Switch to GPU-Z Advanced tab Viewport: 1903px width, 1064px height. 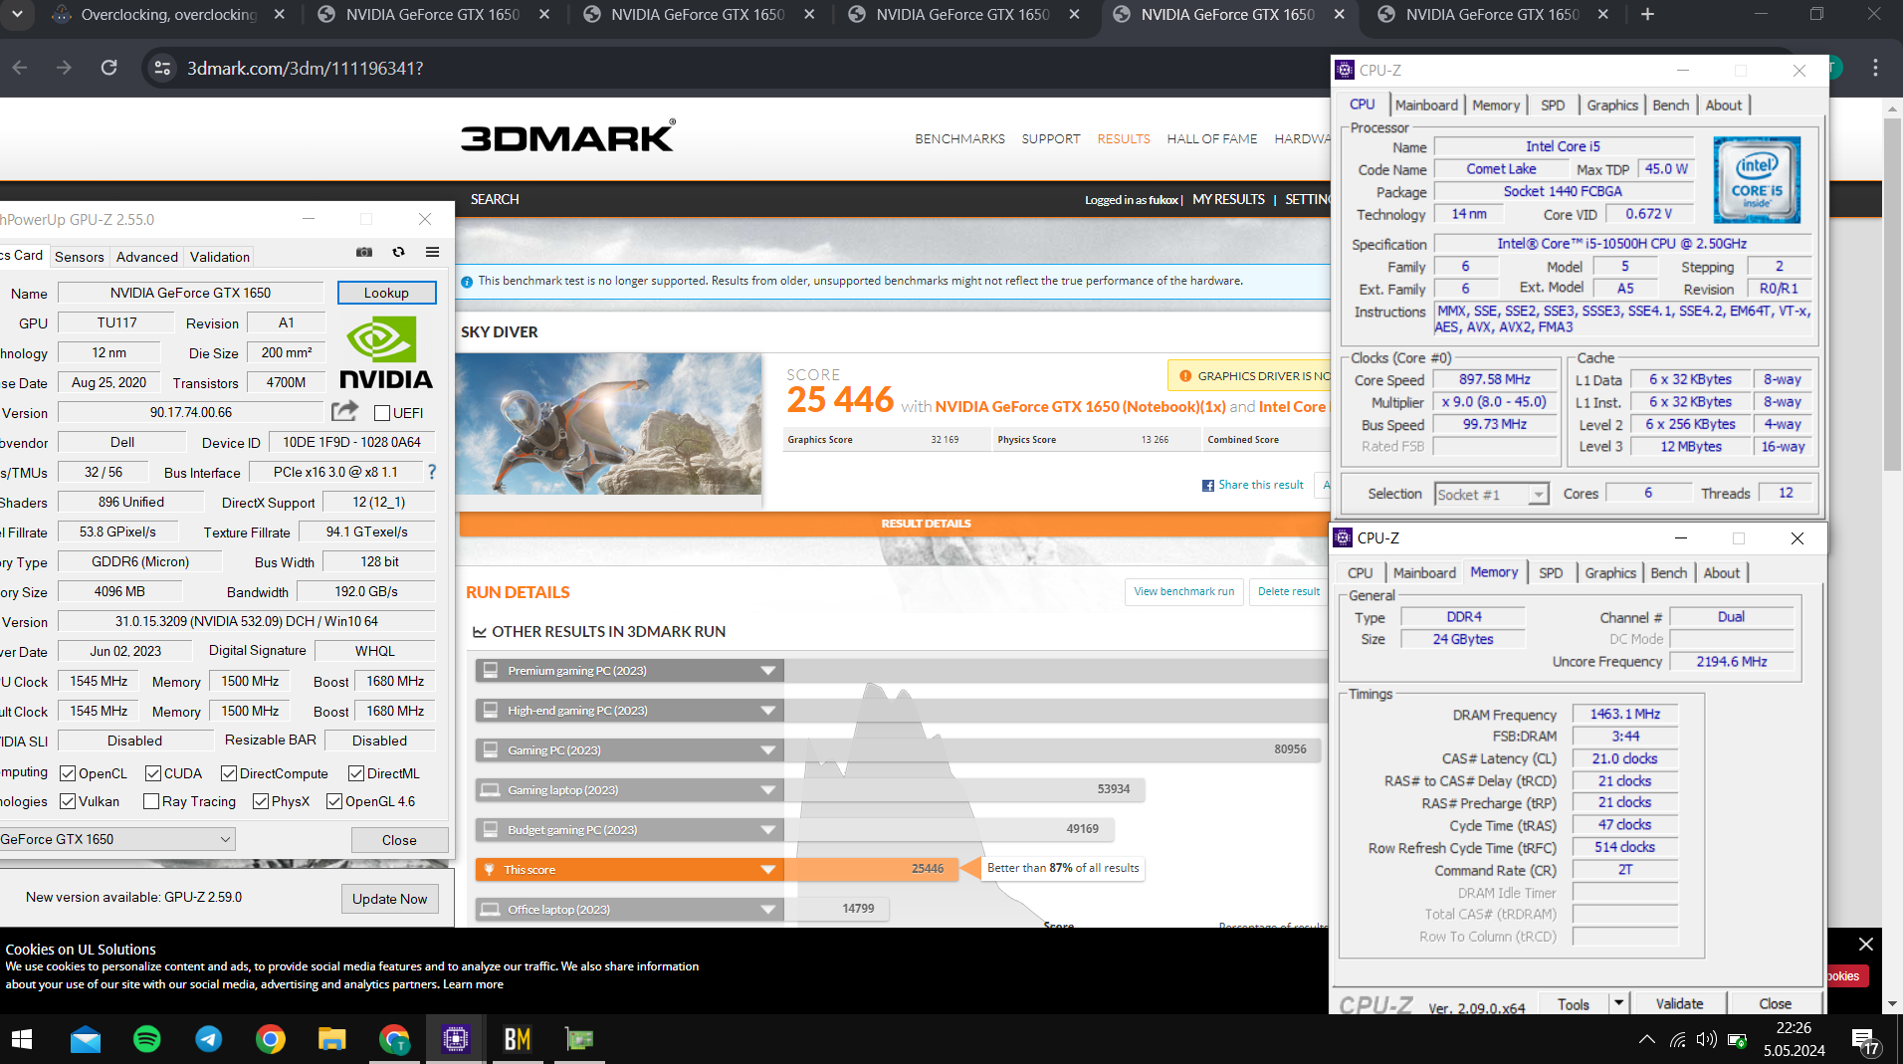147,257
